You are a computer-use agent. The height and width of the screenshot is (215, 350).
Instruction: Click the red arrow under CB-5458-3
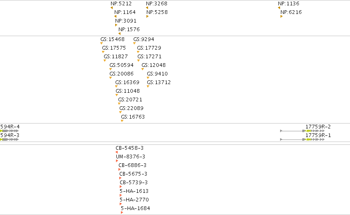pyautogui.click(x=116, y=152)
